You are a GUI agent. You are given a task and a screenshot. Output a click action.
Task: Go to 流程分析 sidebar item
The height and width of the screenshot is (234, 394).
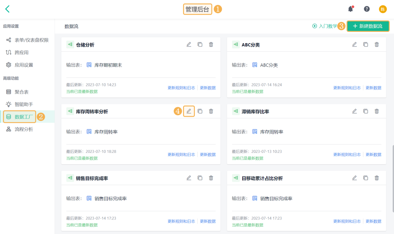click(x=24, y=129)
